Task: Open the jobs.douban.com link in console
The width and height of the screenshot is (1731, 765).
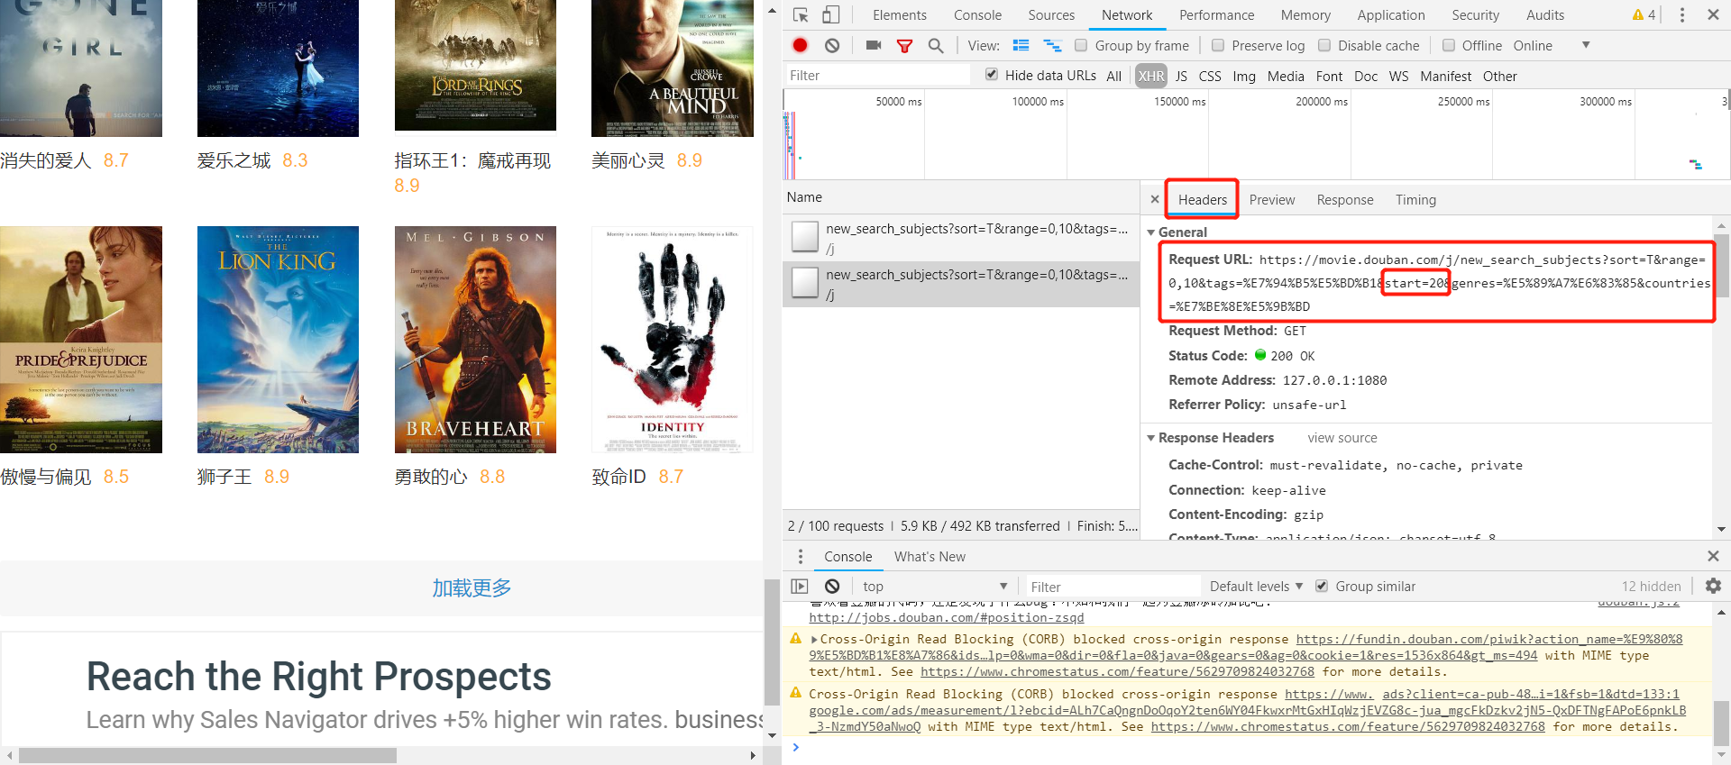Action: coord(946,617)
